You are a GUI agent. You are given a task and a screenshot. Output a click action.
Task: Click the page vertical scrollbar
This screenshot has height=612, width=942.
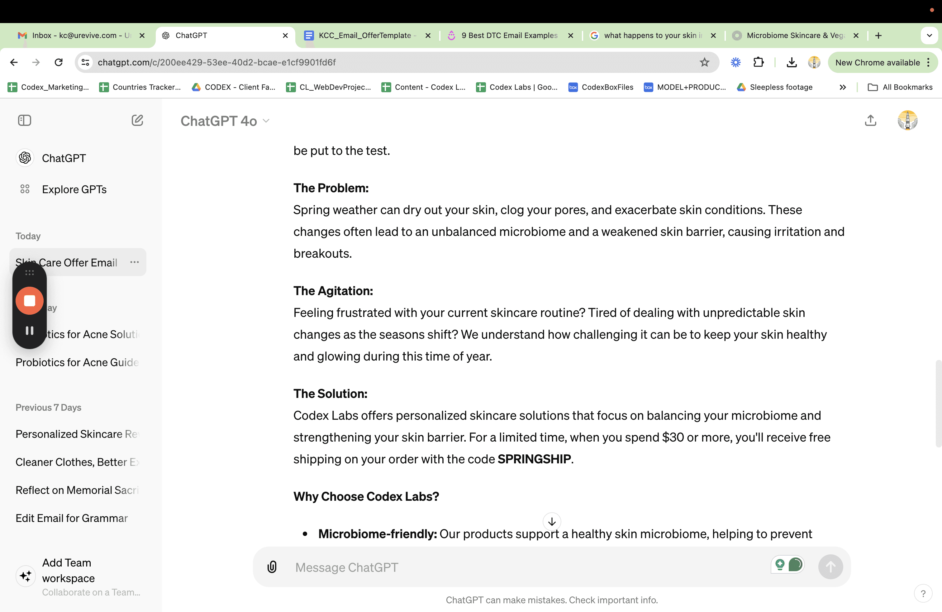(938, 404)
